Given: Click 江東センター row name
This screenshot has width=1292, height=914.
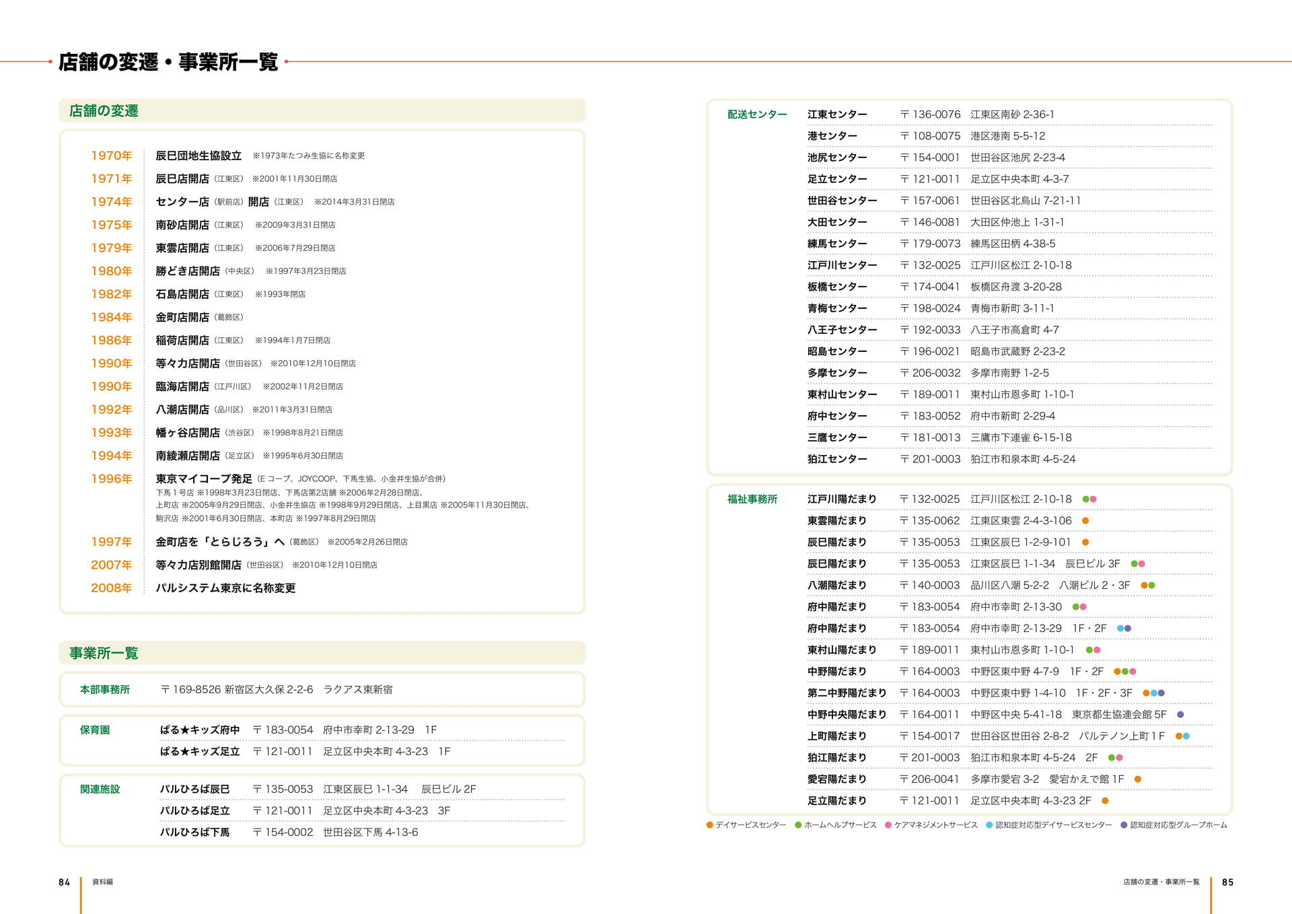Looking at the screenshot, I should [x=837, y=114].
